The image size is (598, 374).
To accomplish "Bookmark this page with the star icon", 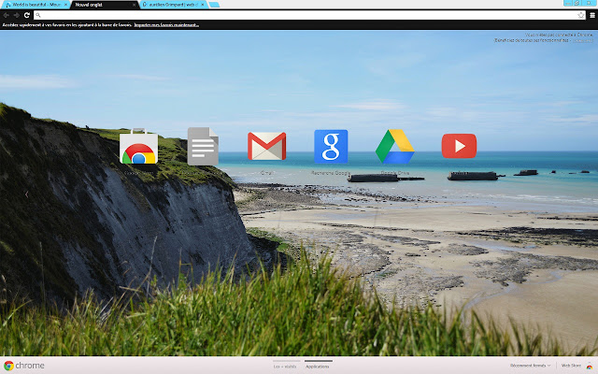I will coord(581,15).
